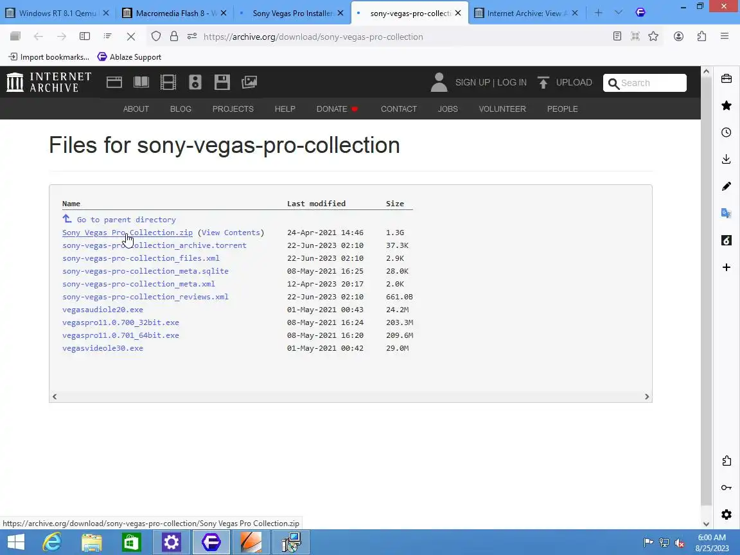Screen dimensions: 740x555
Task: Open Windows Store from taskbar
Action: (x=131, y=542)
